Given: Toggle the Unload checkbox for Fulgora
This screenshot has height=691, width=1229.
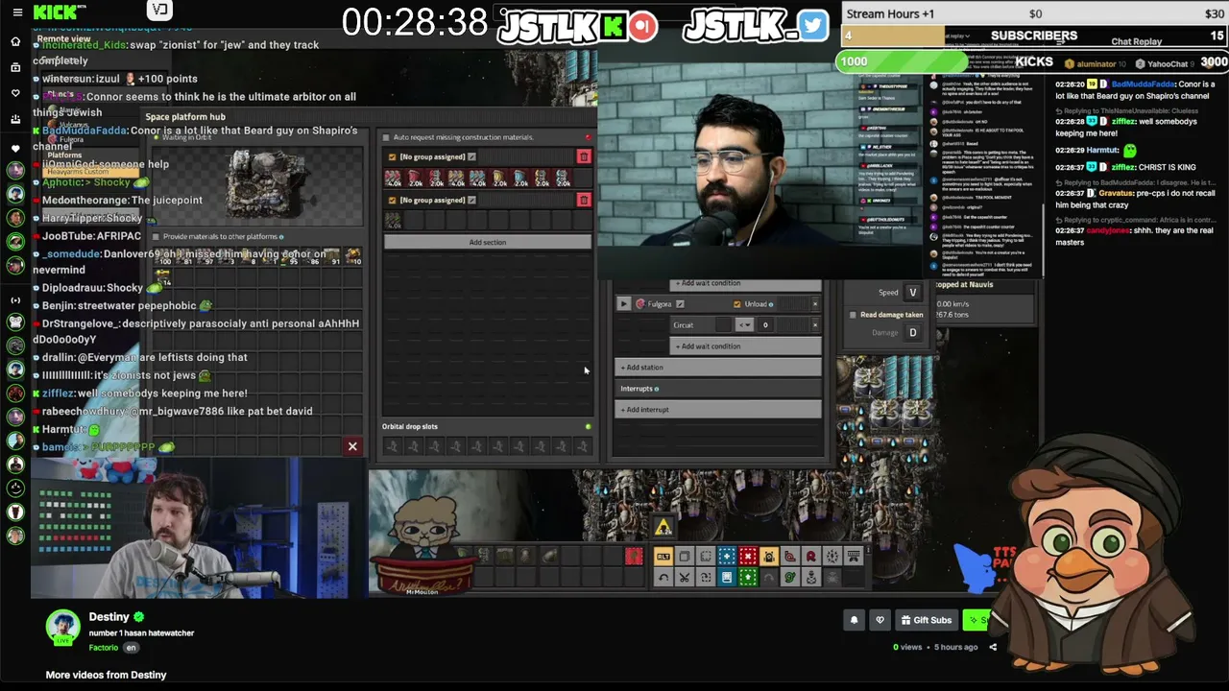Looking at the screenshot, I should [x=737, y=304].
